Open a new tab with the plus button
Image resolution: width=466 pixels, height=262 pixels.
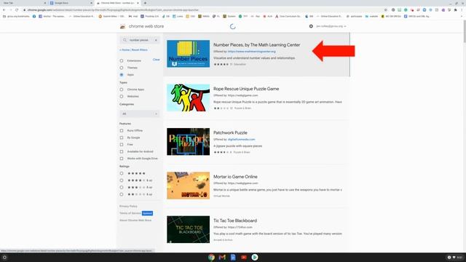[x=145, y=3]
